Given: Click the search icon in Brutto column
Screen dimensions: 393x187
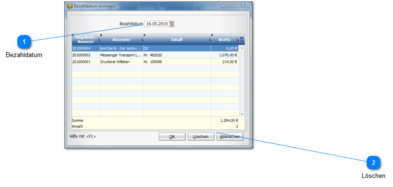Looking at the screenshot, I should (x=237, y=39).
